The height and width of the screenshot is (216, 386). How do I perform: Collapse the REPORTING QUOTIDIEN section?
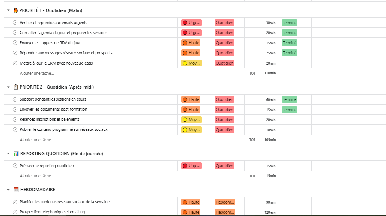click(8, 153)
